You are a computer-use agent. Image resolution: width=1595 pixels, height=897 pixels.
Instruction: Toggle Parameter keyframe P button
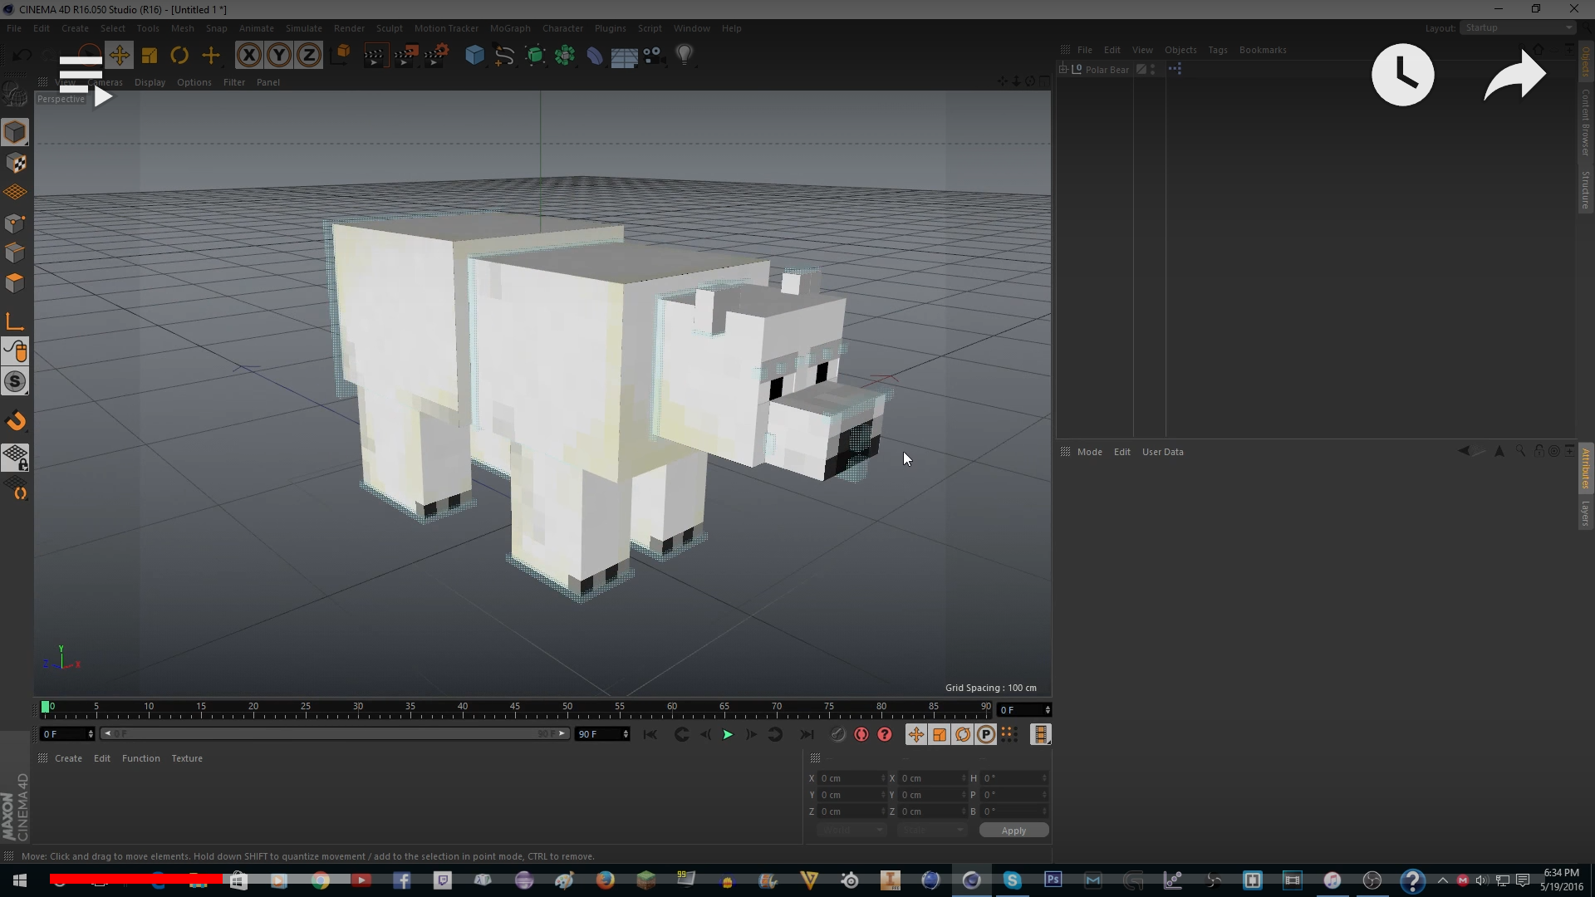point(985,734)
